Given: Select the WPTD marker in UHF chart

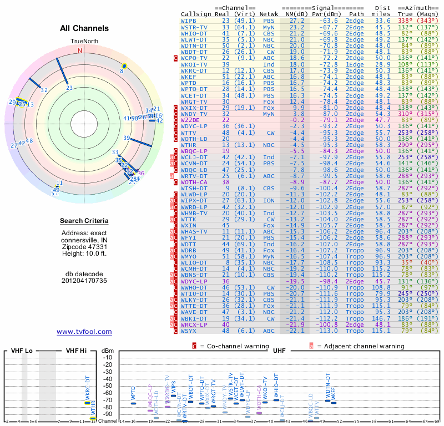Looking at the screenshot, I should pyautogui.click(x=133, y=404).
